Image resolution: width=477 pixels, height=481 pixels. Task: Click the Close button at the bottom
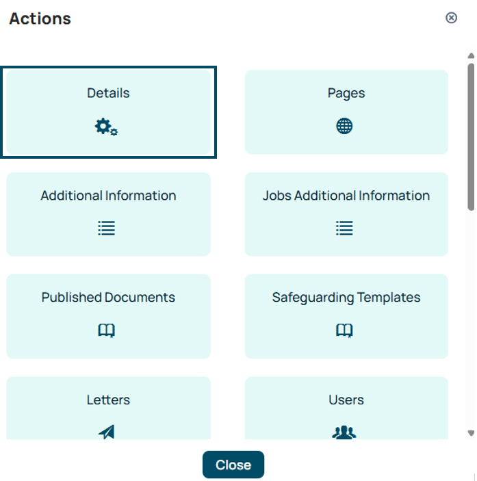233,465
